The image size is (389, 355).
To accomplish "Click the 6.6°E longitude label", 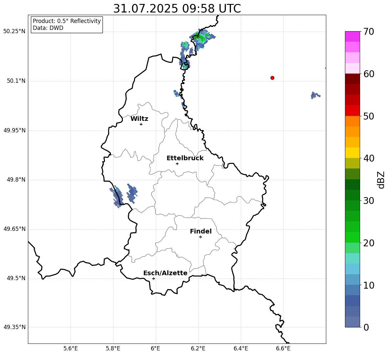I will point(283,348).
